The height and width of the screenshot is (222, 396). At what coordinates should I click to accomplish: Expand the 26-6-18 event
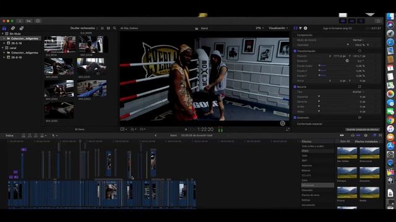click(4, 57)
